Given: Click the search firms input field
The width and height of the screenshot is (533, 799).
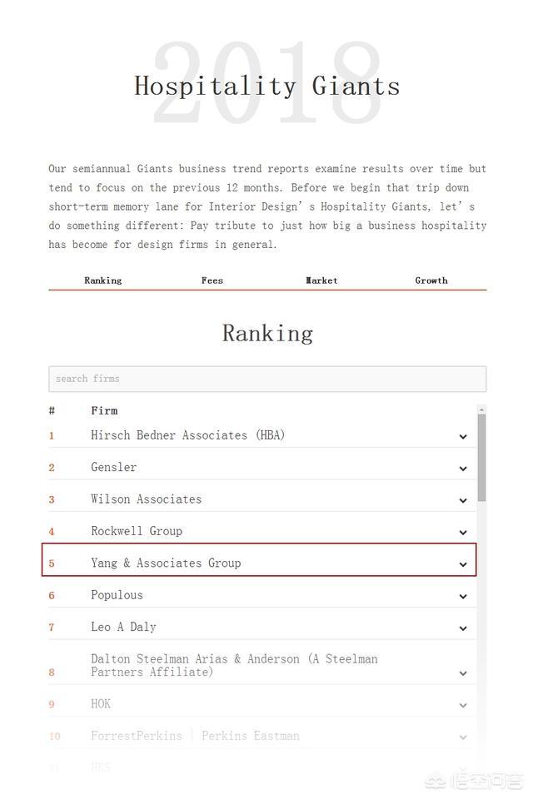Looking at the screenshot, I should click(x=267, y=379).
